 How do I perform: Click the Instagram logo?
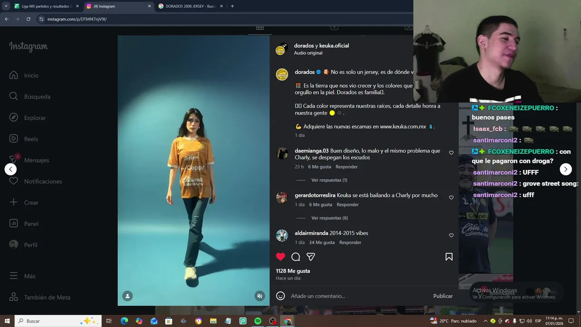click(28, 47)
